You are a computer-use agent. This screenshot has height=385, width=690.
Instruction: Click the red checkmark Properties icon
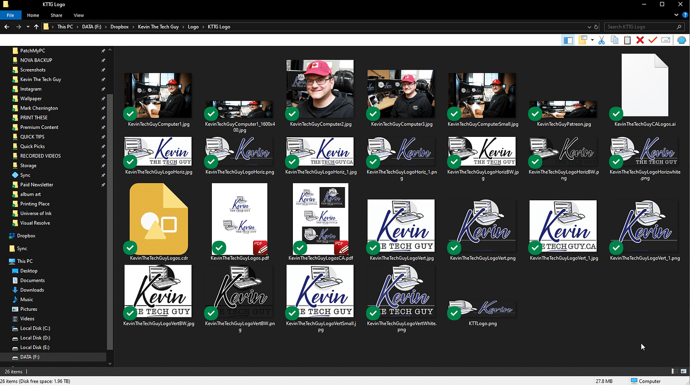[x=653, y=40]
